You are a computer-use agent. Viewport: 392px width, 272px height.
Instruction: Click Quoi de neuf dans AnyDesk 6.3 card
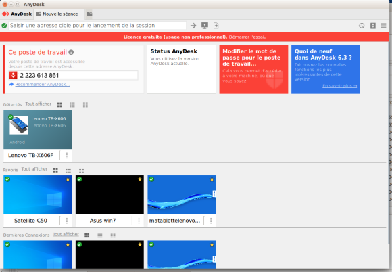tap(326, 69)
